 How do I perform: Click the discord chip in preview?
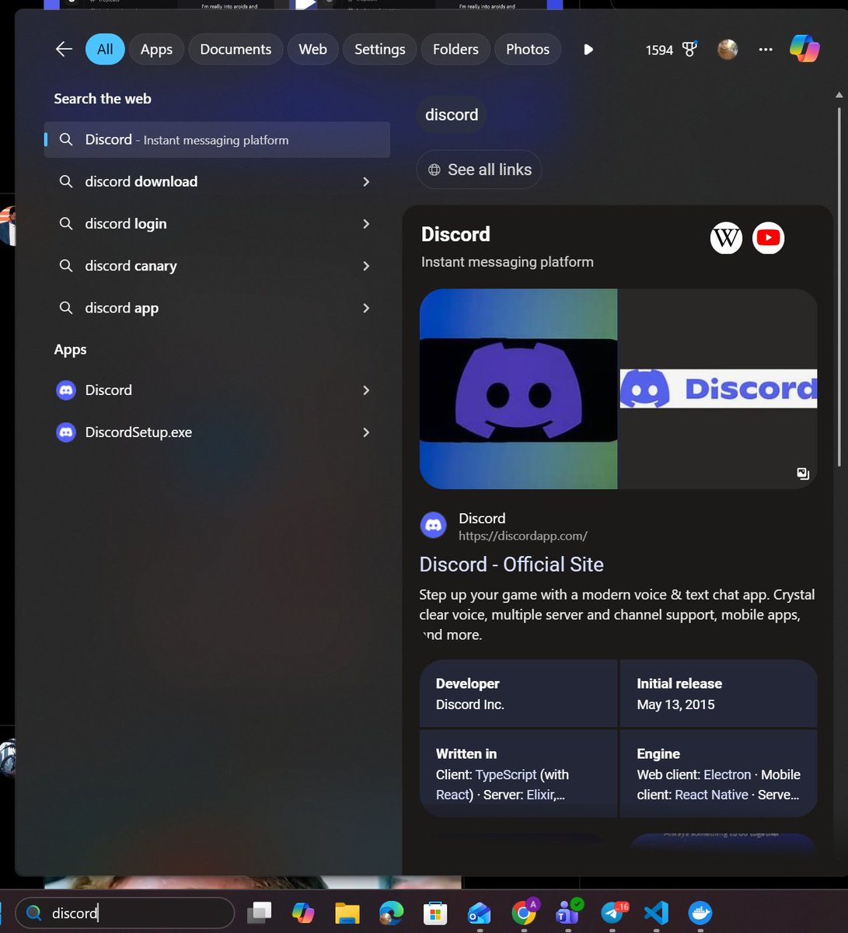coord(452,115)
